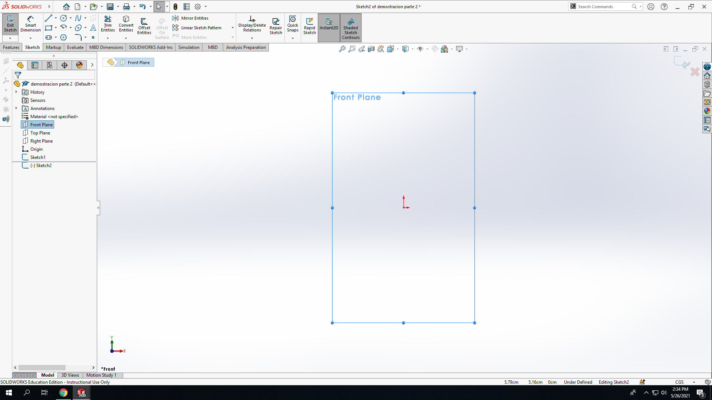Select the Point sketch tool

(93, 37)
